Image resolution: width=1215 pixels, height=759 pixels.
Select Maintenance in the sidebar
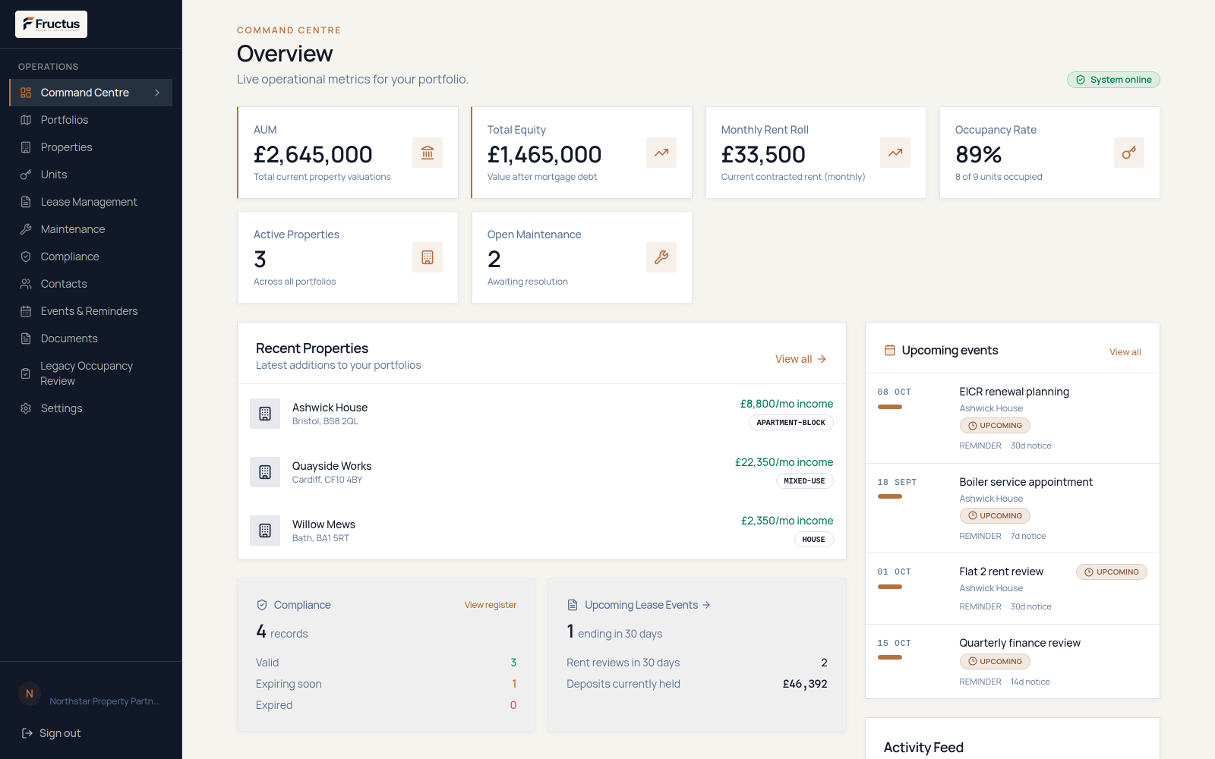coord(91,229)
